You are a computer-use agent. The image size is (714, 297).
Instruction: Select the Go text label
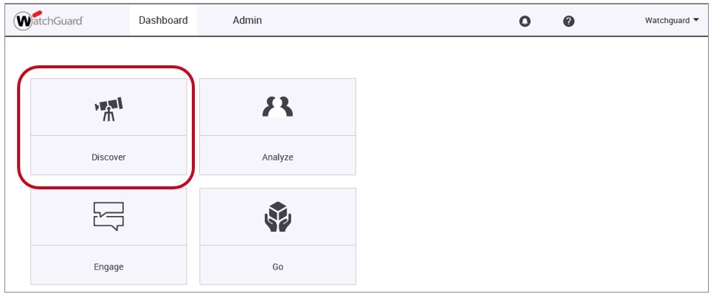click(277, 267)
